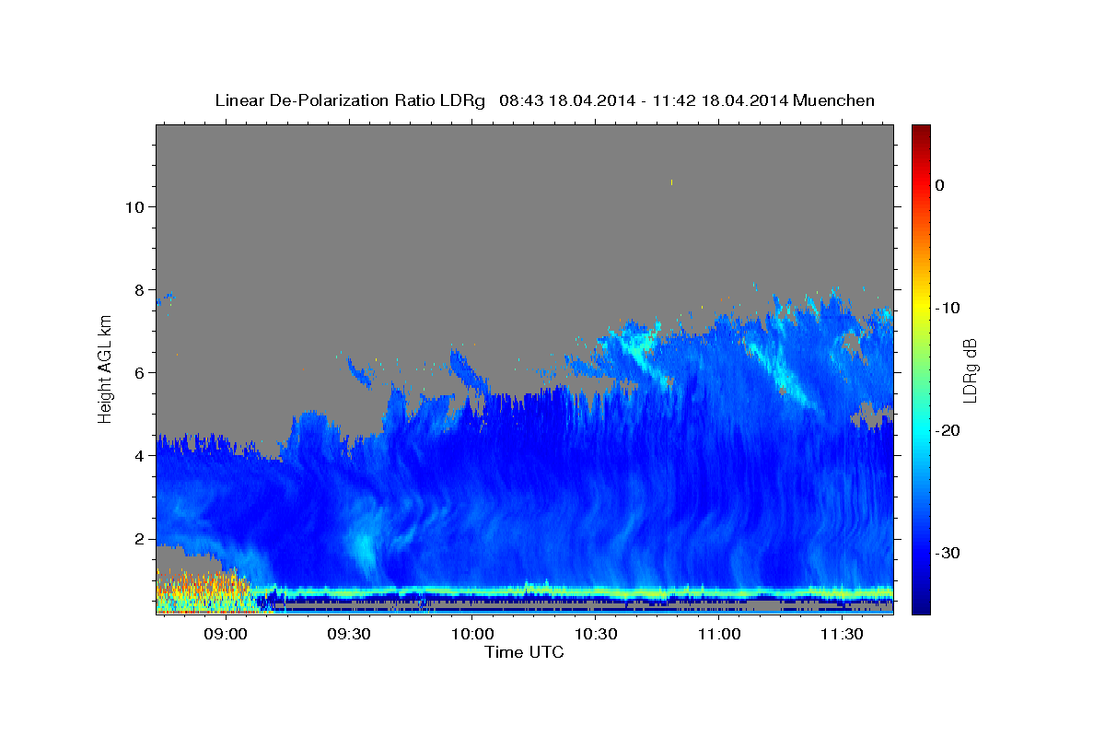Click the "Height AGL km" axis label

coord(106,369)
